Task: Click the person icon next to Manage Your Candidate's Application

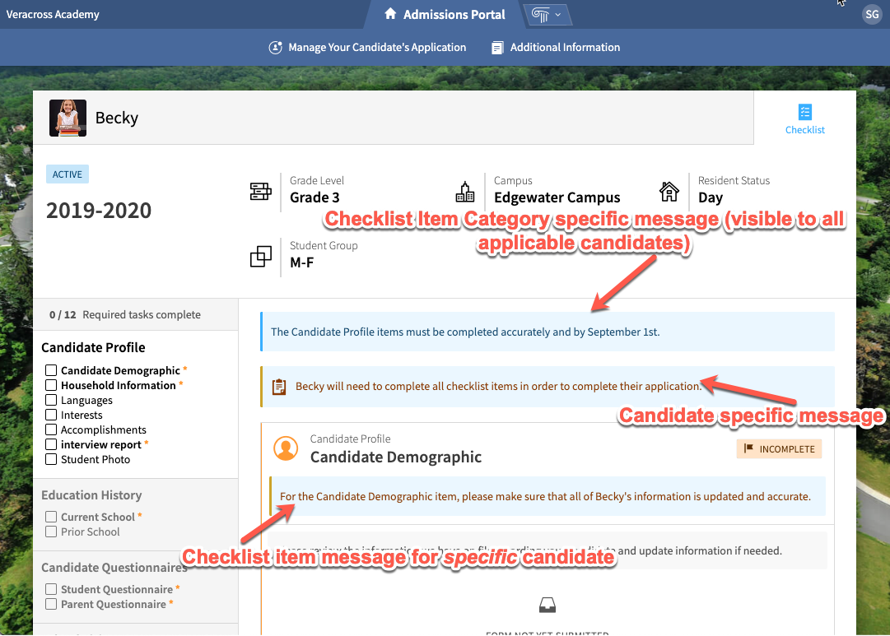Action: click(x=274, y=47)
